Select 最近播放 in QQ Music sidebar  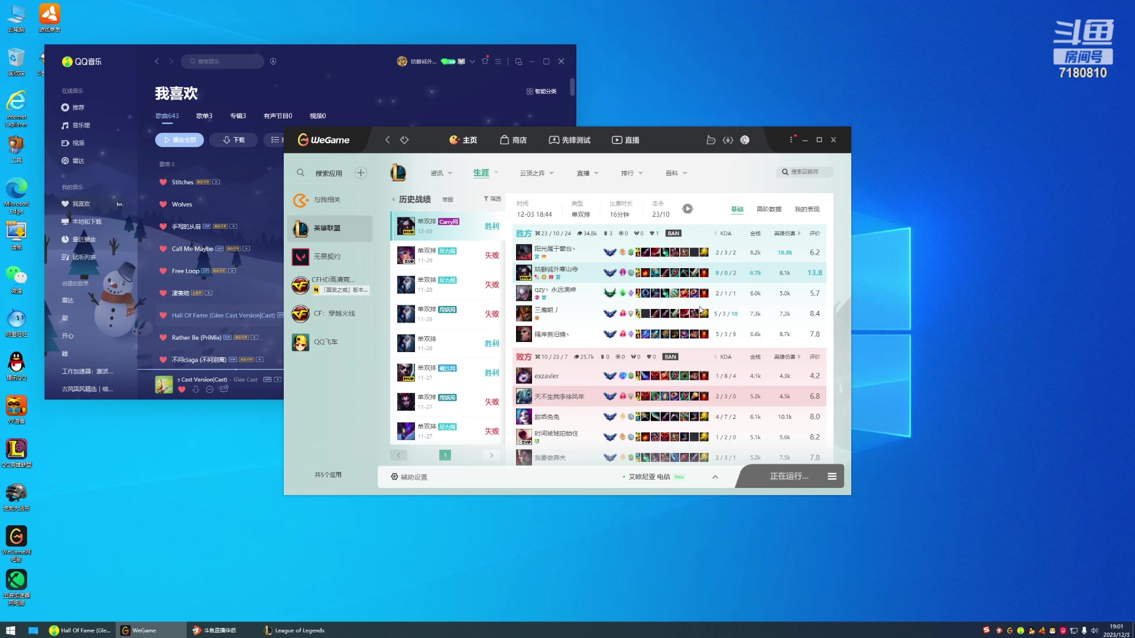[79, 240]
